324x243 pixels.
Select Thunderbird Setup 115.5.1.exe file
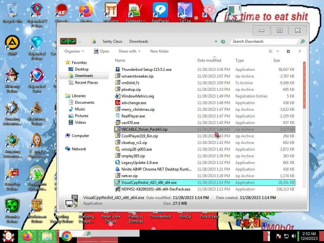205,70
